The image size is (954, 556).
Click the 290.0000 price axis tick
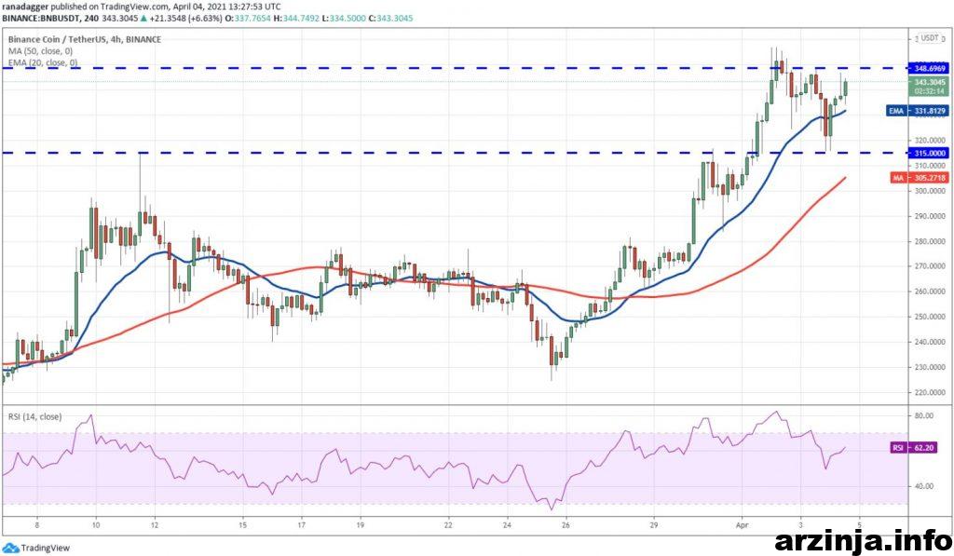929,216
